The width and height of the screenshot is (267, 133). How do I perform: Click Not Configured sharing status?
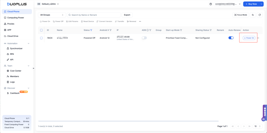click(x=202, y=38)
